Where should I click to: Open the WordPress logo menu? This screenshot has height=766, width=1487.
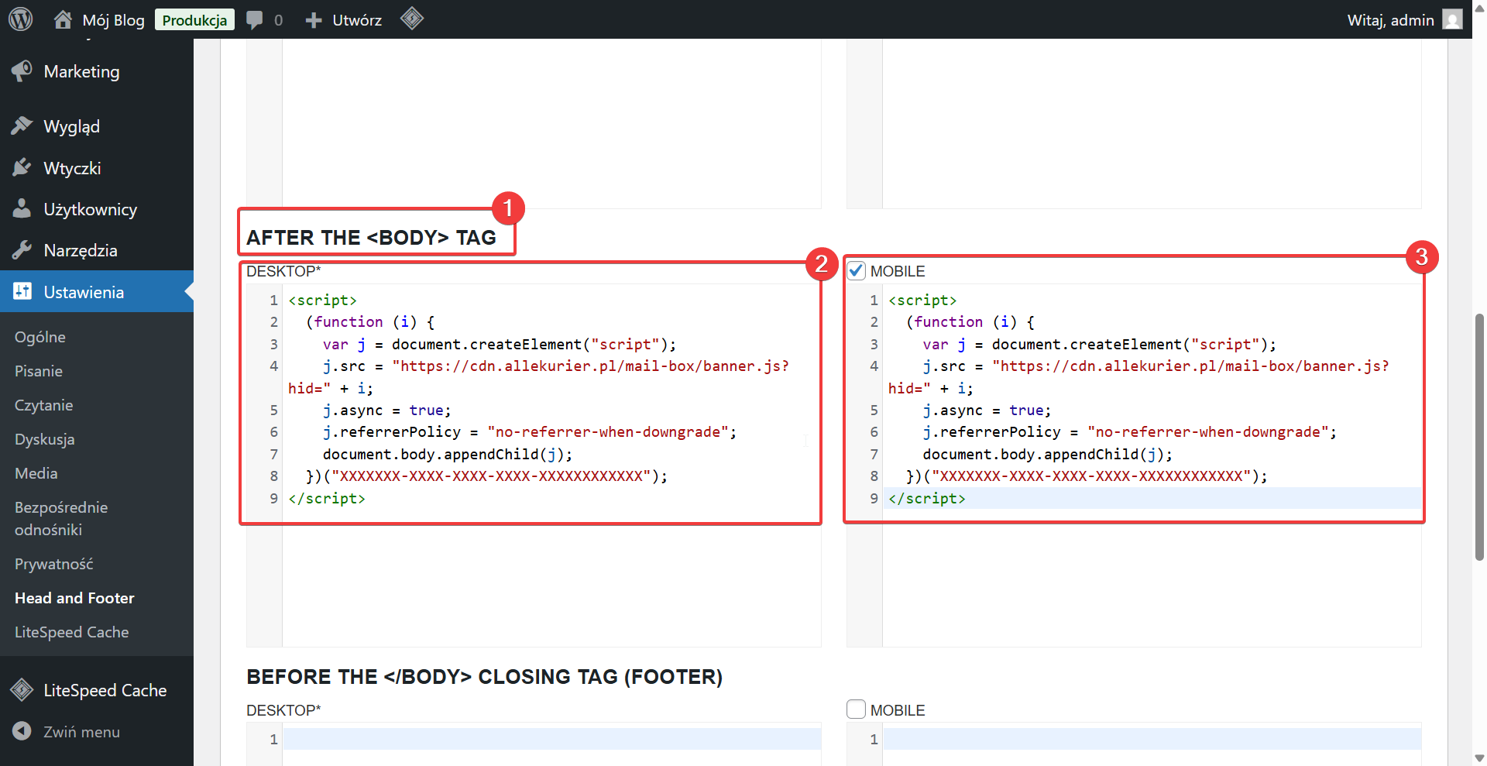[20, 19]
